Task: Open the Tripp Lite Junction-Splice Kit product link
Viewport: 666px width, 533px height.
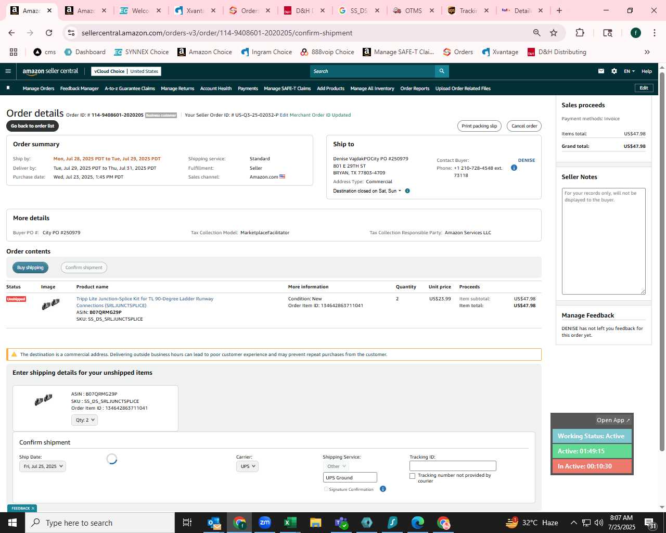Action: point(145,302)
